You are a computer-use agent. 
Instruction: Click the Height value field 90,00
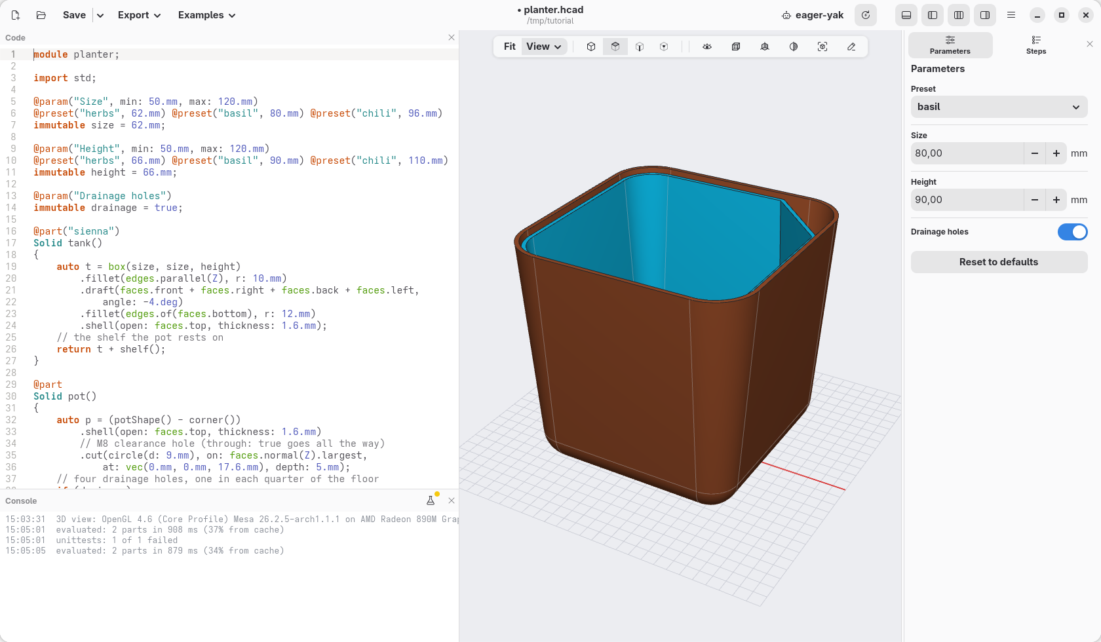[x=967, y=200]
